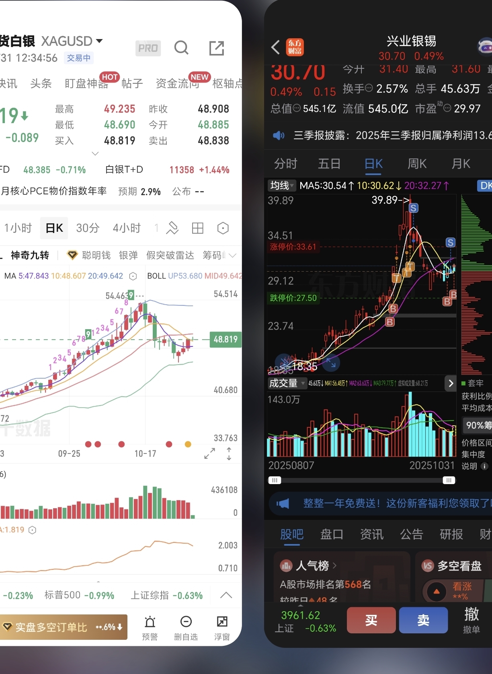The image size is (492, 674).
Task: Tap the 白银T+D quote
Action: 167,170
